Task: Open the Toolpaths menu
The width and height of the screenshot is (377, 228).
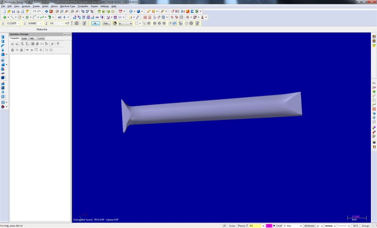Action: 83,6
